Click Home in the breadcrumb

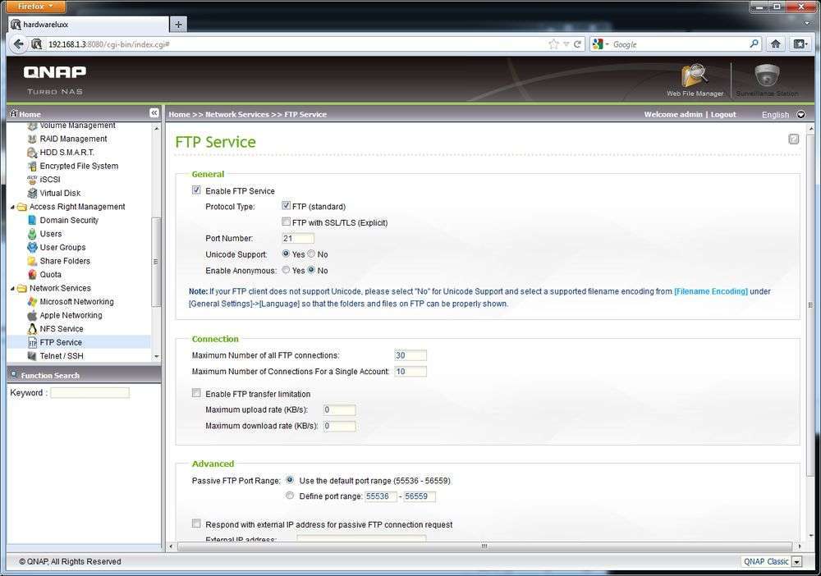tap(179, 115)
